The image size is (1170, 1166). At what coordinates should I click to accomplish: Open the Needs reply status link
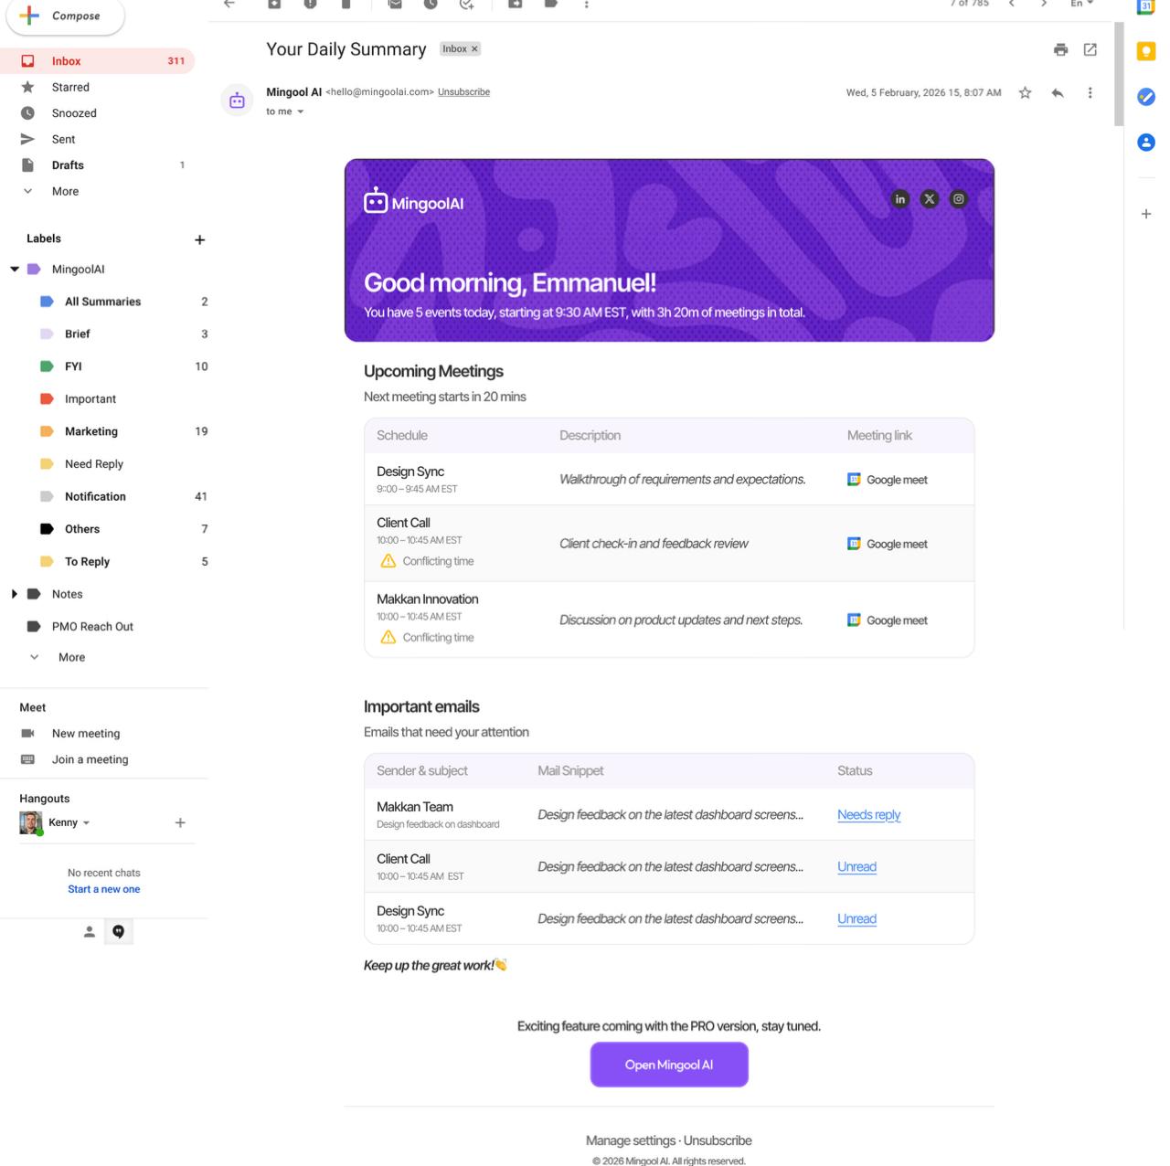coord(868,815)
